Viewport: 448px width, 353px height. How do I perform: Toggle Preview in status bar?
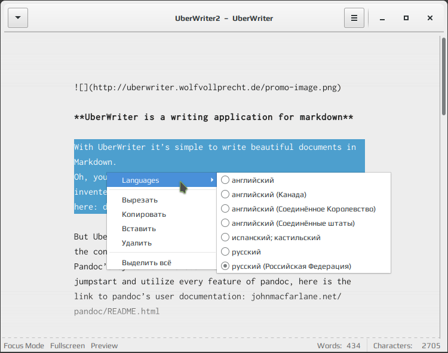pyautogui.click(x=105, y=346)
